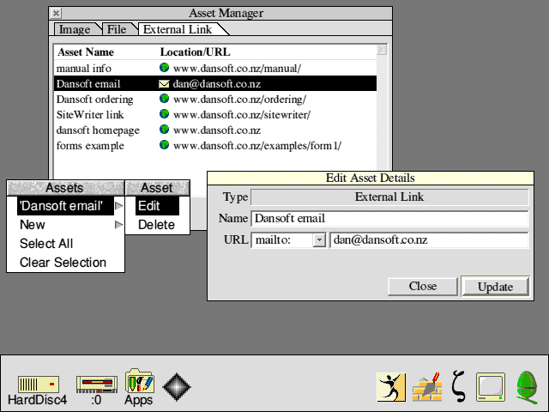Choose Clear Selection in Assets menu
Viewport: 549px width, 412px height.
click(65, 263)
